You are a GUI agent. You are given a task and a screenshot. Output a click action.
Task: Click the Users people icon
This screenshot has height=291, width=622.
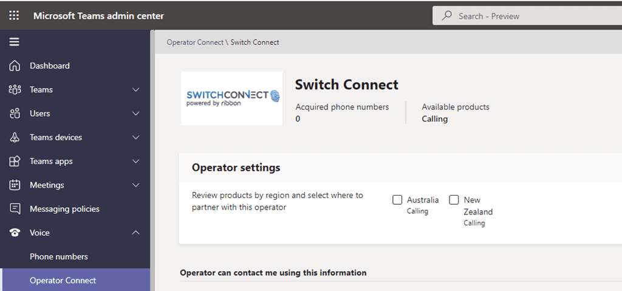[15, 114]
